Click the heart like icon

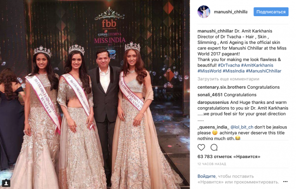[201, 147]
